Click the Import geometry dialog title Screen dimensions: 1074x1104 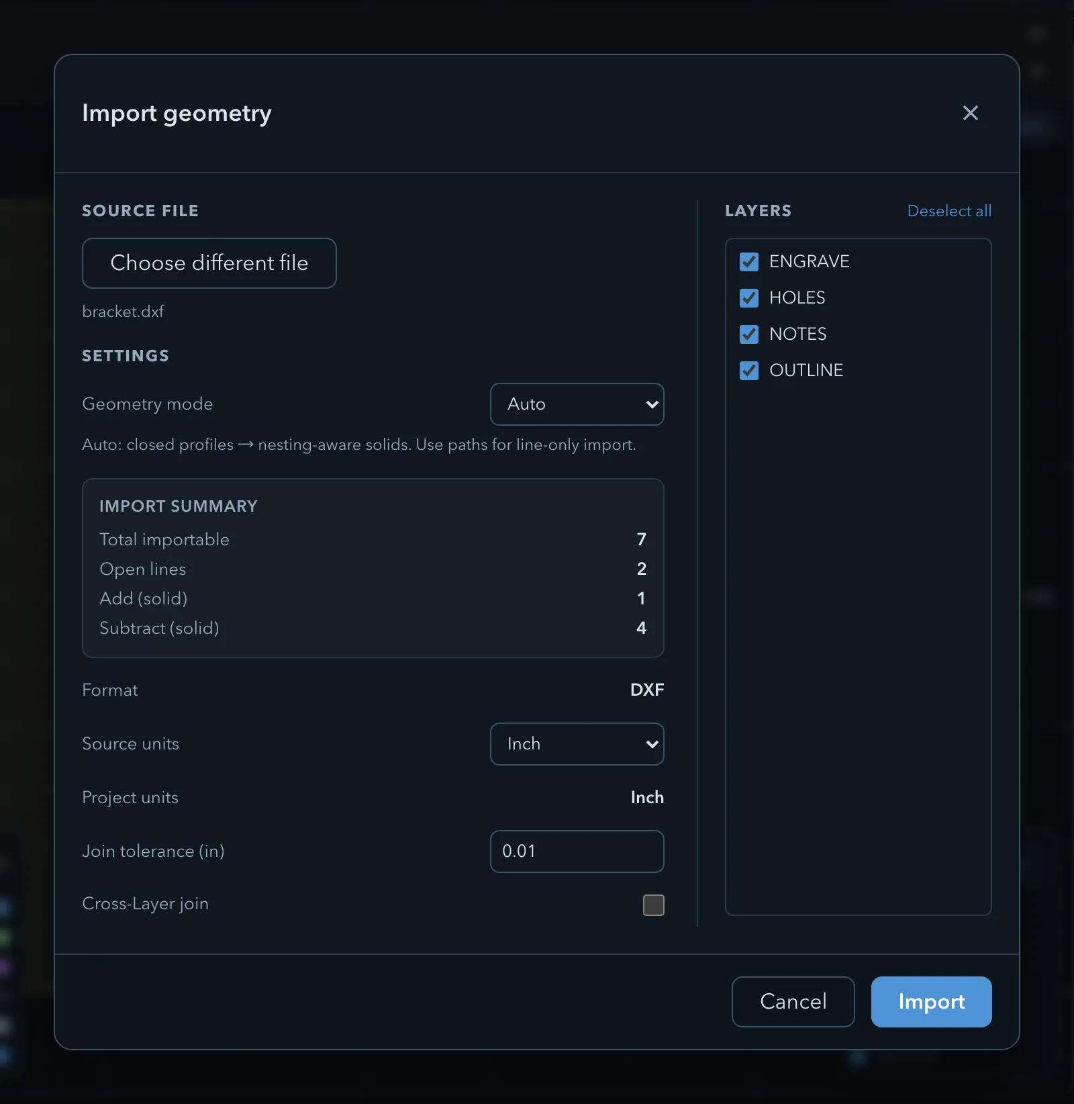click(177, 113)
